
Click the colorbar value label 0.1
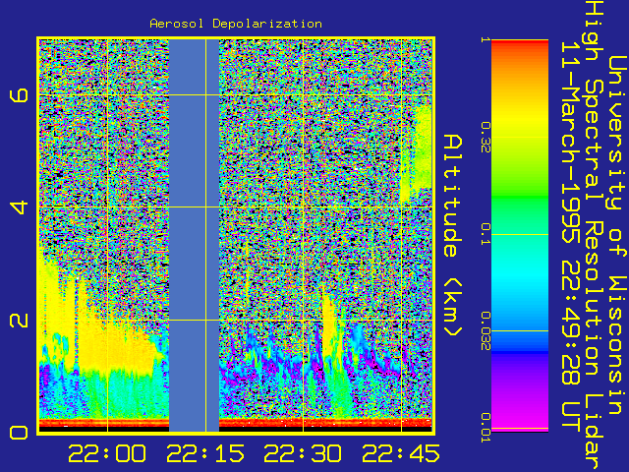[x=485, y=234]
